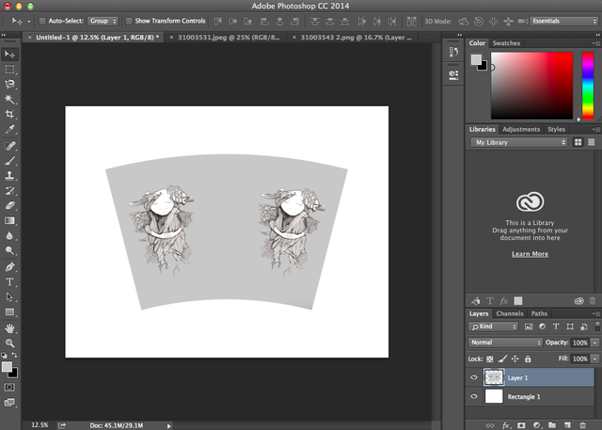Show library items in grid view
The width and height of the screenshot is (602, 430).
point(578,142)
